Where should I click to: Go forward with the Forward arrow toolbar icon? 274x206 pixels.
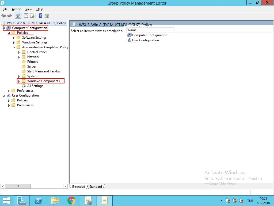[x=10, y=16]
